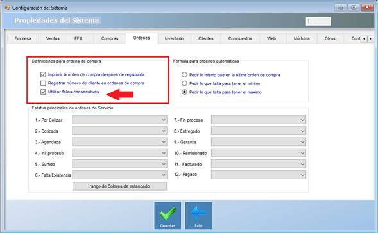Image resolution: width=378 pixels, height=233 pixels.
Task: Click the green checkmark Guardar icon
Action: (x=168, y=216)
